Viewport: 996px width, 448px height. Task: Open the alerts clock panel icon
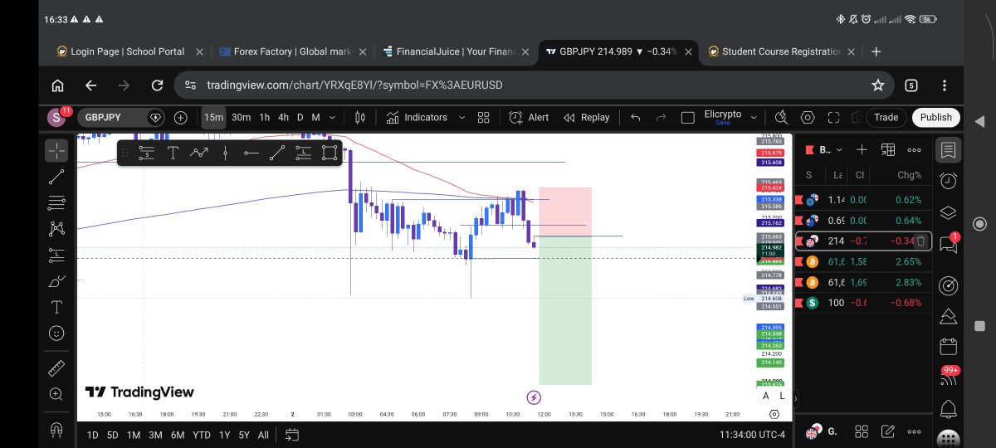(x=948, y=180)
